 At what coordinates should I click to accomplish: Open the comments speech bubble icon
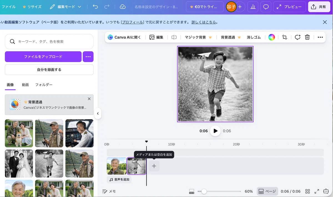[266, 7]
